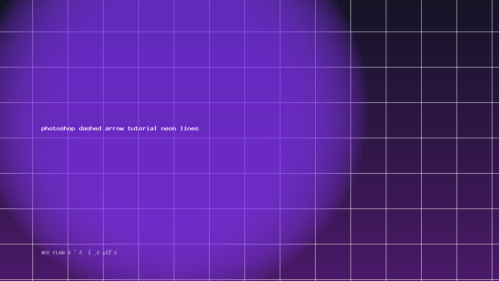499x281 pixels.
Task: Click the last garbled footer character "ć"
Action: 116,253
